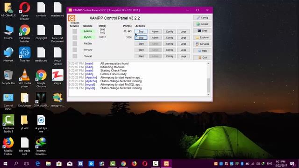This screenshot has width=299, height=168.
Task: Open the Opera icon in the taskbar
Action: [x=145, y=164]
